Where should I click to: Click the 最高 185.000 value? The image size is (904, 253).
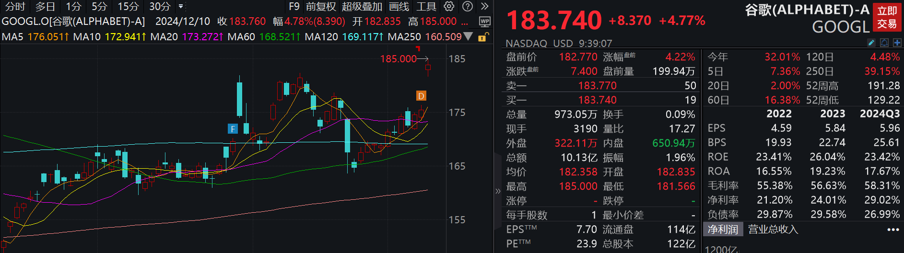[578, 186]
